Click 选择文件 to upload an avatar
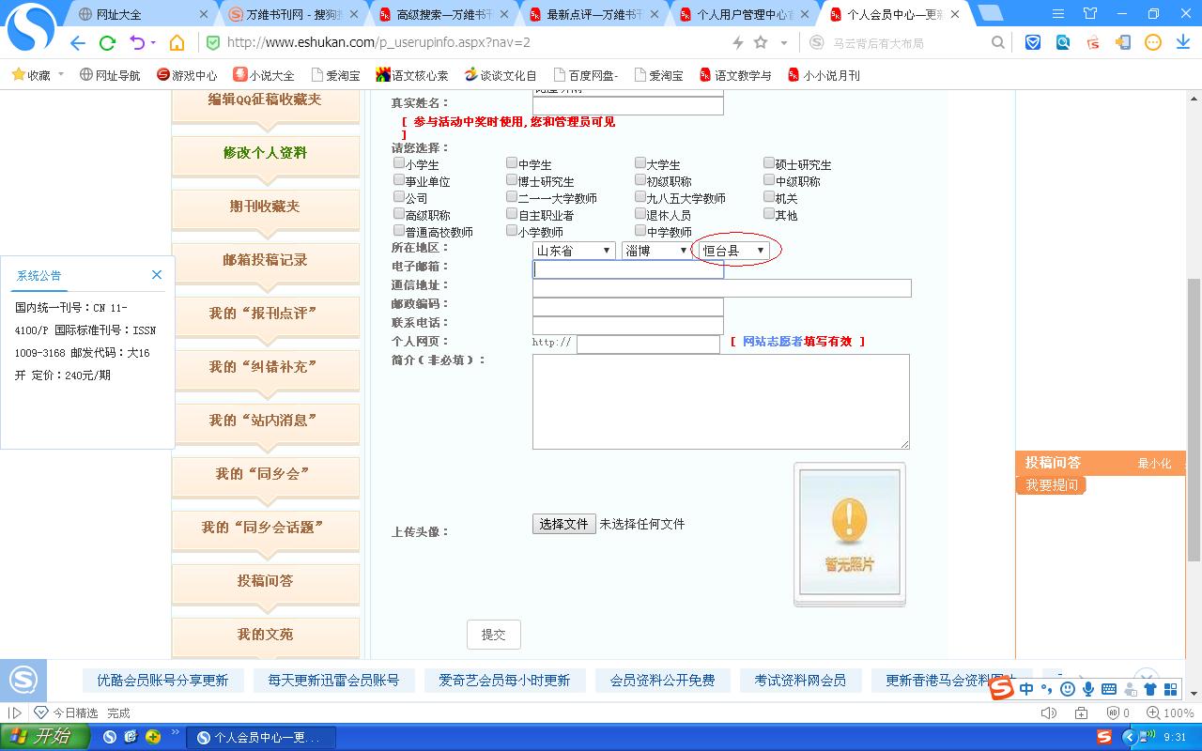Viewport: 1202px width, 751px height. (x=563, y=524)
